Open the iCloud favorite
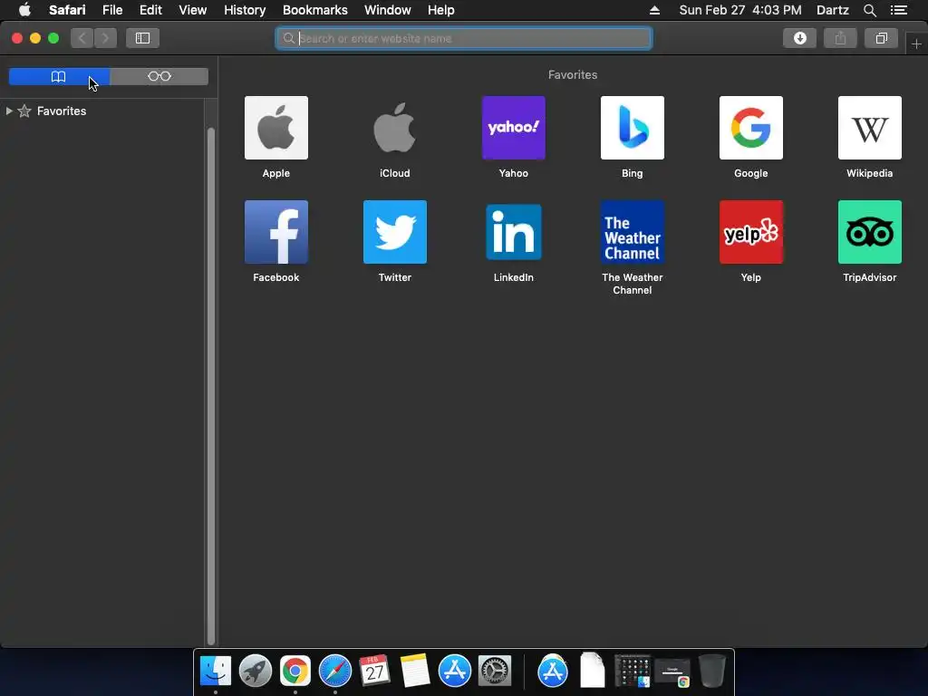928x696 pixels. point(395,128)
